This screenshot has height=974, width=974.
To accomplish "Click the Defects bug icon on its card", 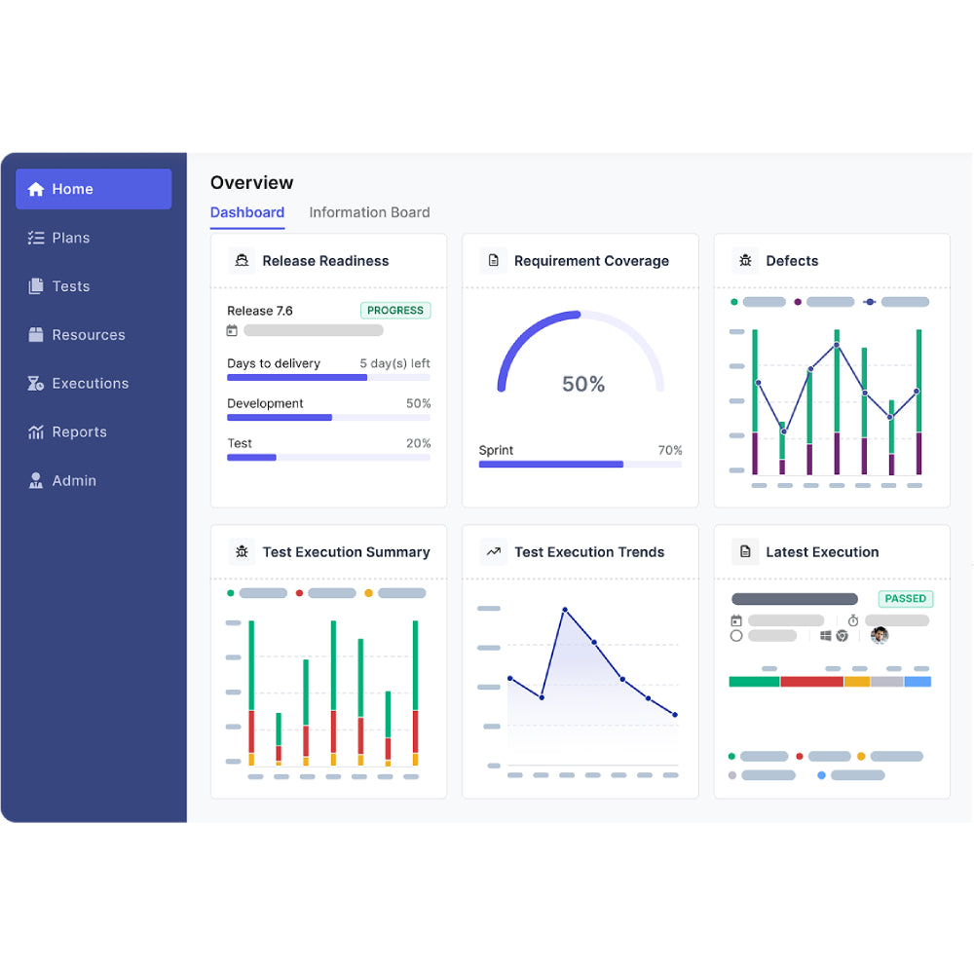I will tap(745, 261).
